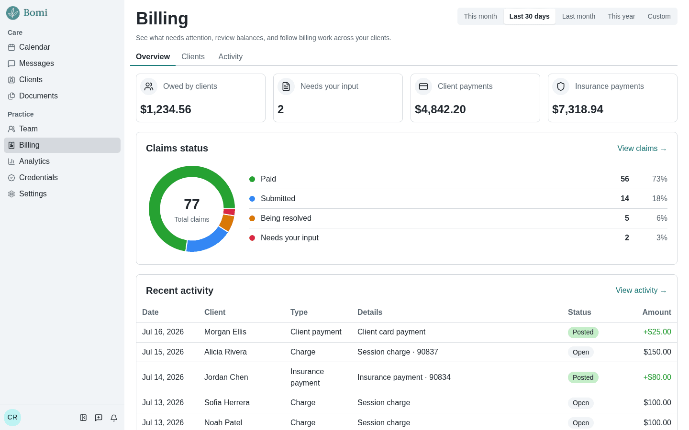Viewport: 689px width, 430px height.
Task: Click the Bomi leaf logo icon
Action: 13,13
